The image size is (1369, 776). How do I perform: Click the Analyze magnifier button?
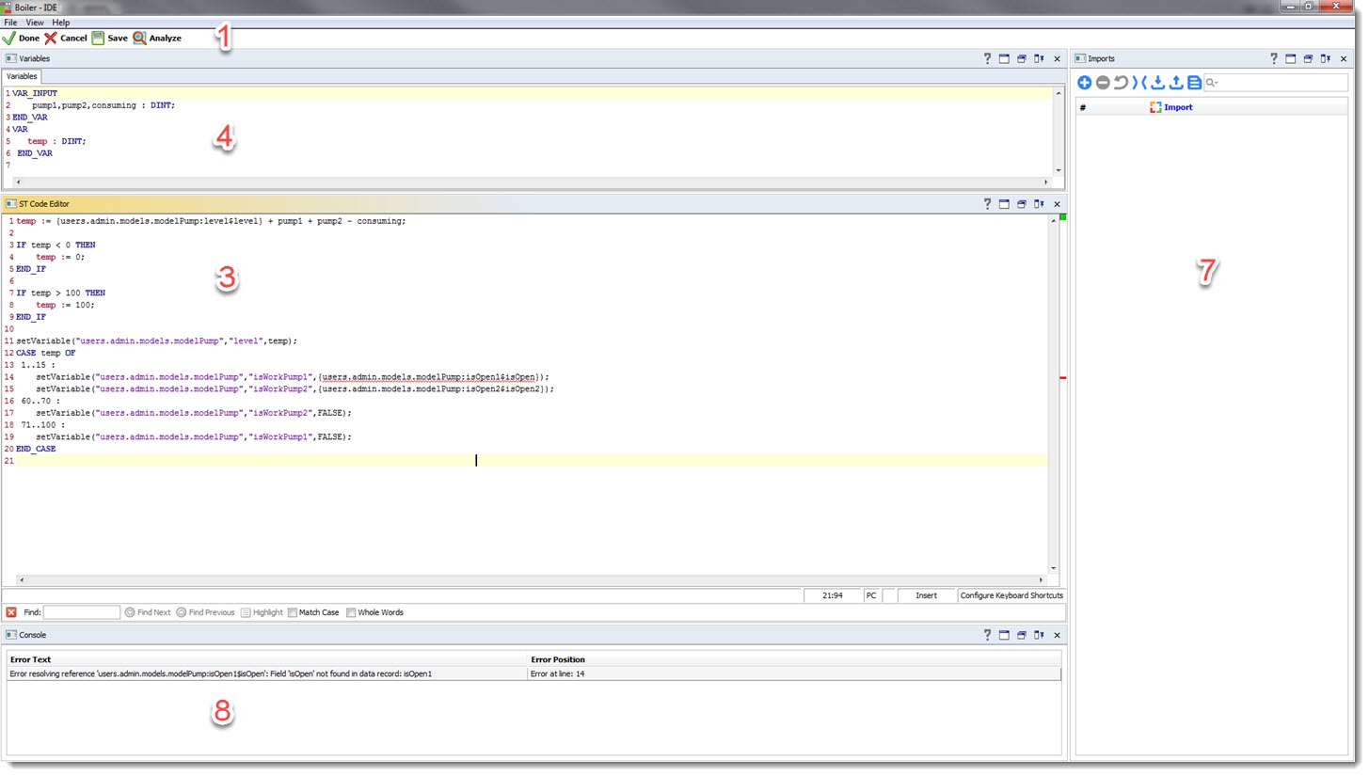(156, 39)
